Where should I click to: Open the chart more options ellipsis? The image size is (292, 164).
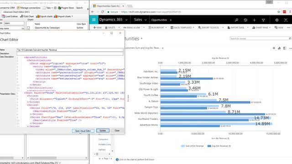coord(290,48)
